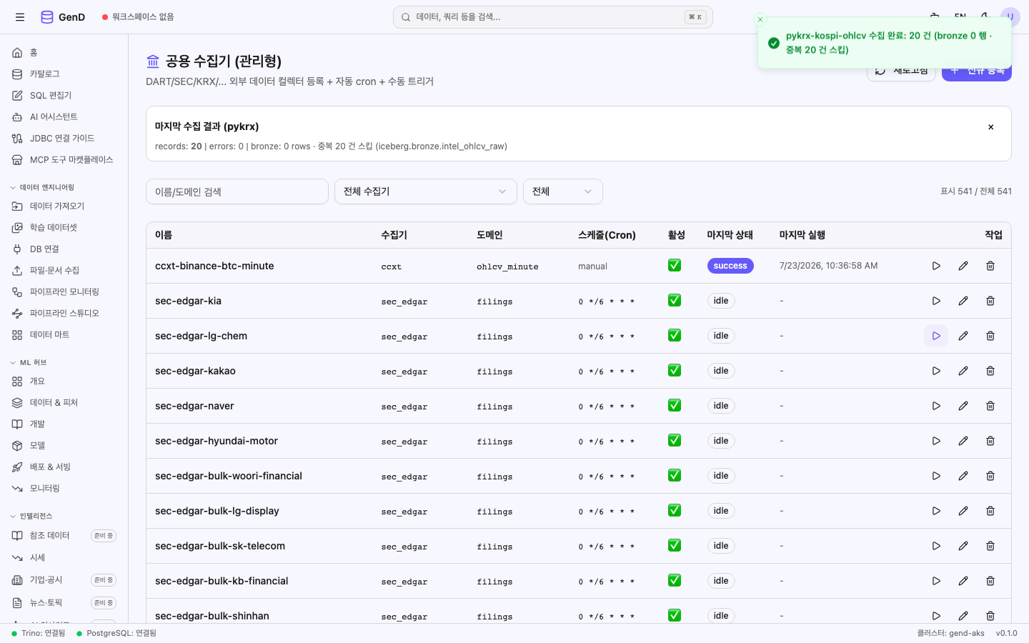Open the 전체 status filter dropdown
1029x643 pixels.
coord(563,191)
